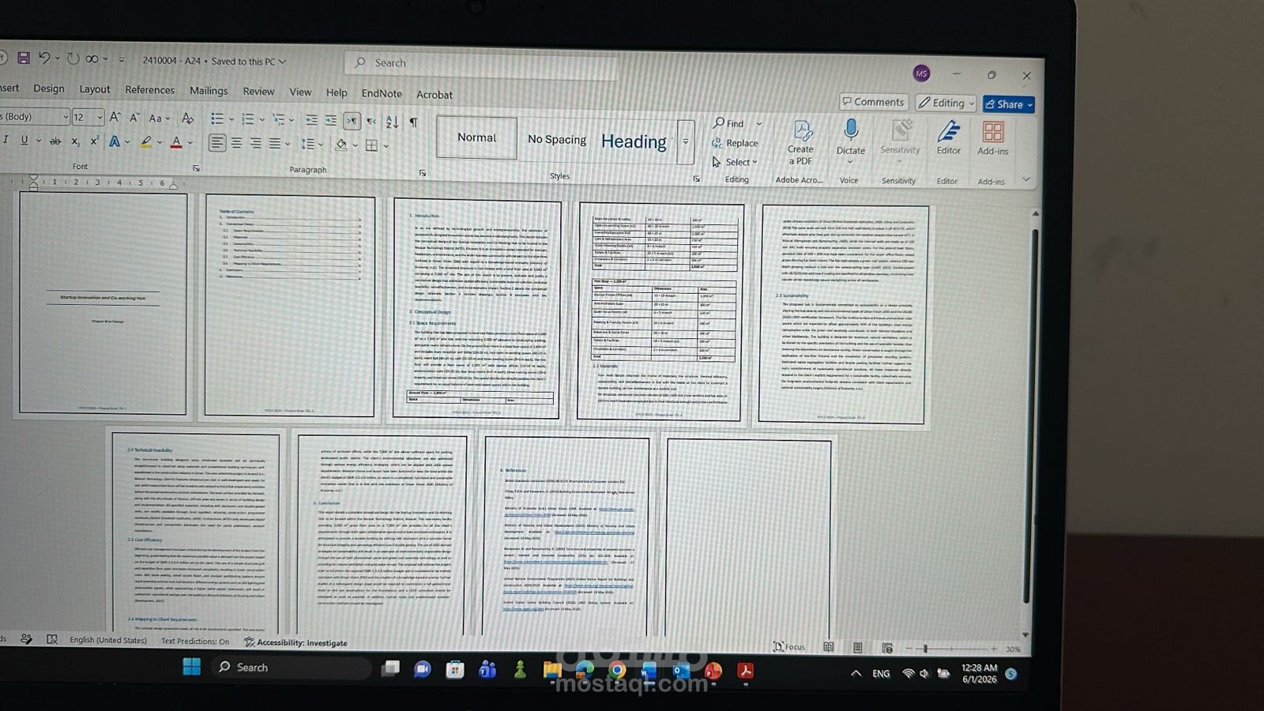1264x711 pixels.
Task: Open File Explorer from the taskbar
Action: (551, 671)
